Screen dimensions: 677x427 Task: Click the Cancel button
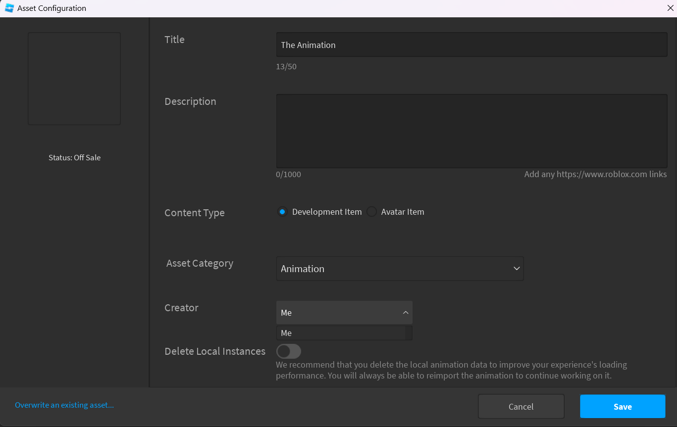521,407
